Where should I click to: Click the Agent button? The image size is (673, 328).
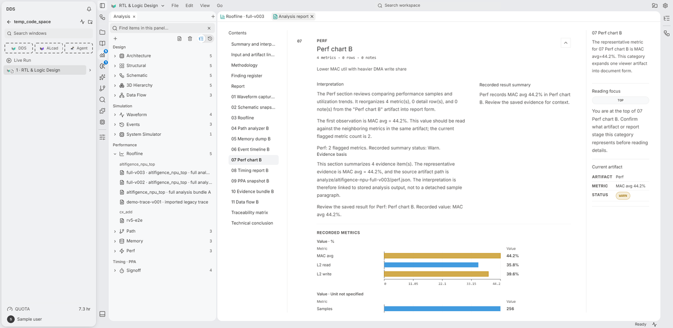pyautogui.click(x=78, y=48)
